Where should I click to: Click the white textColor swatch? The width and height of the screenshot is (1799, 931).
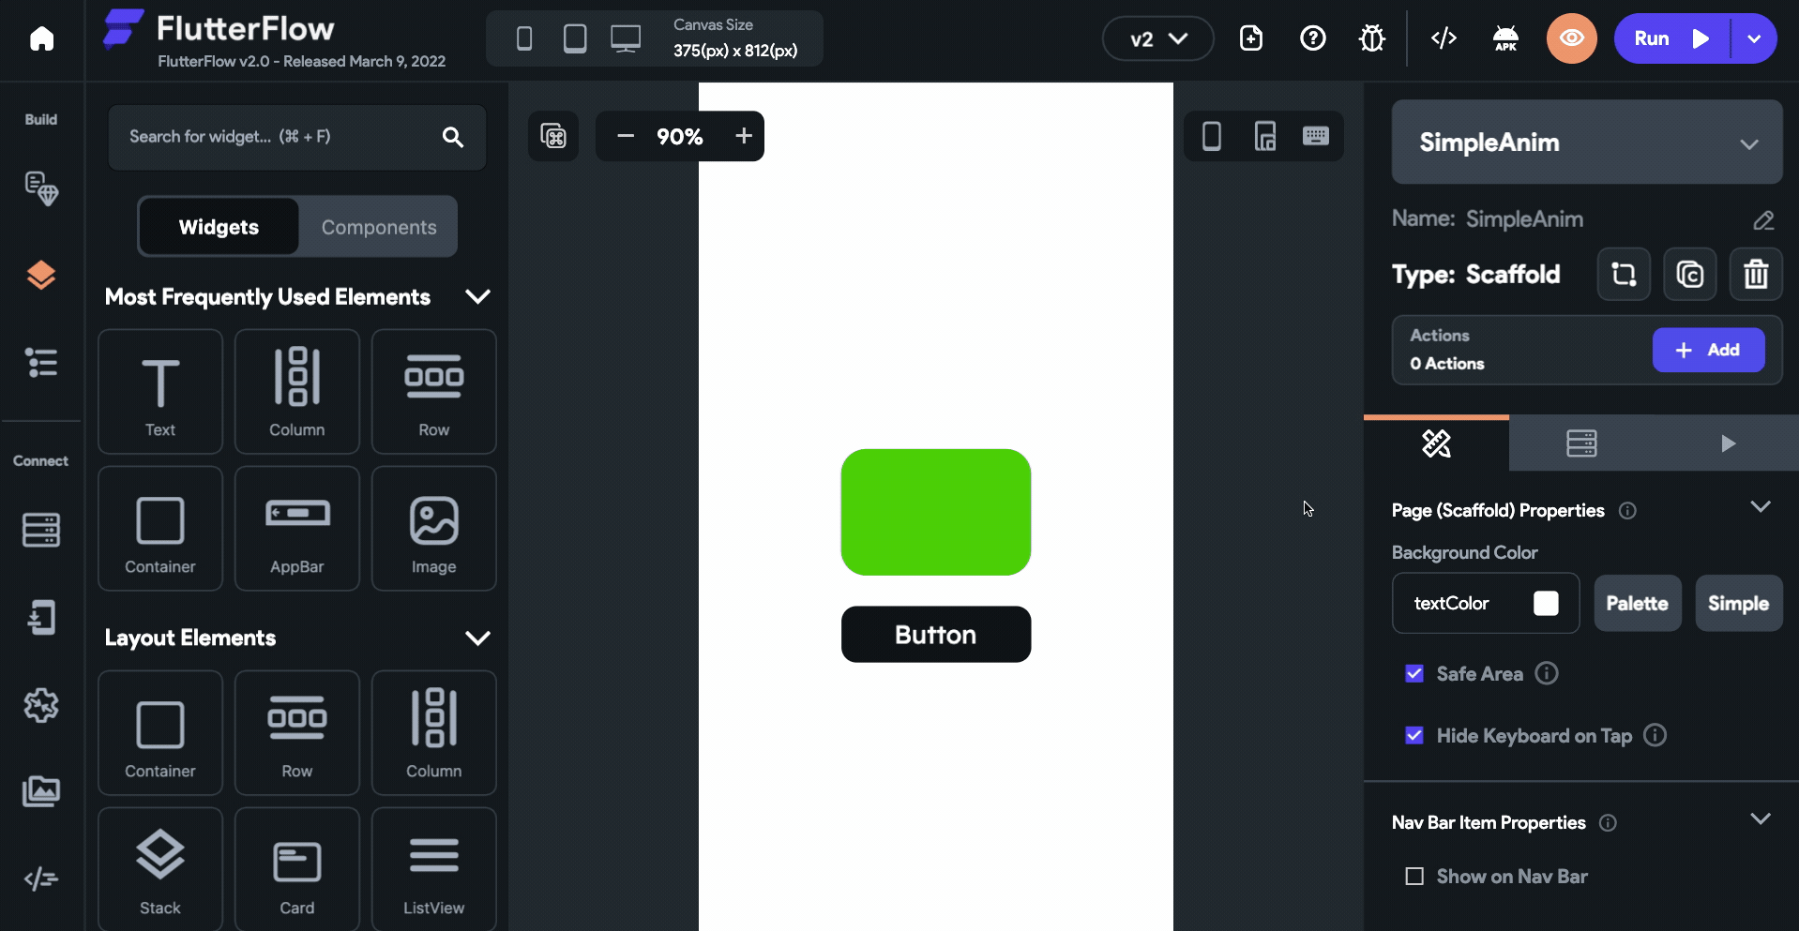point(1546,603)
